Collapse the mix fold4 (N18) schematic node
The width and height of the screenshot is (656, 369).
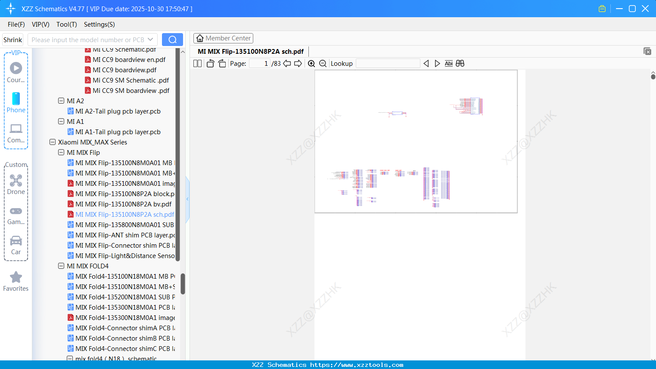70,358
